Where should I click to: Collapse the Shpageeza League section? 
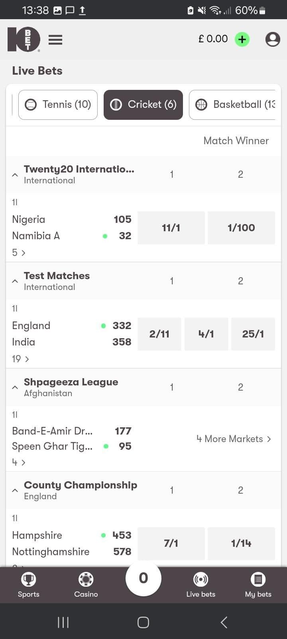coord(15,387)
